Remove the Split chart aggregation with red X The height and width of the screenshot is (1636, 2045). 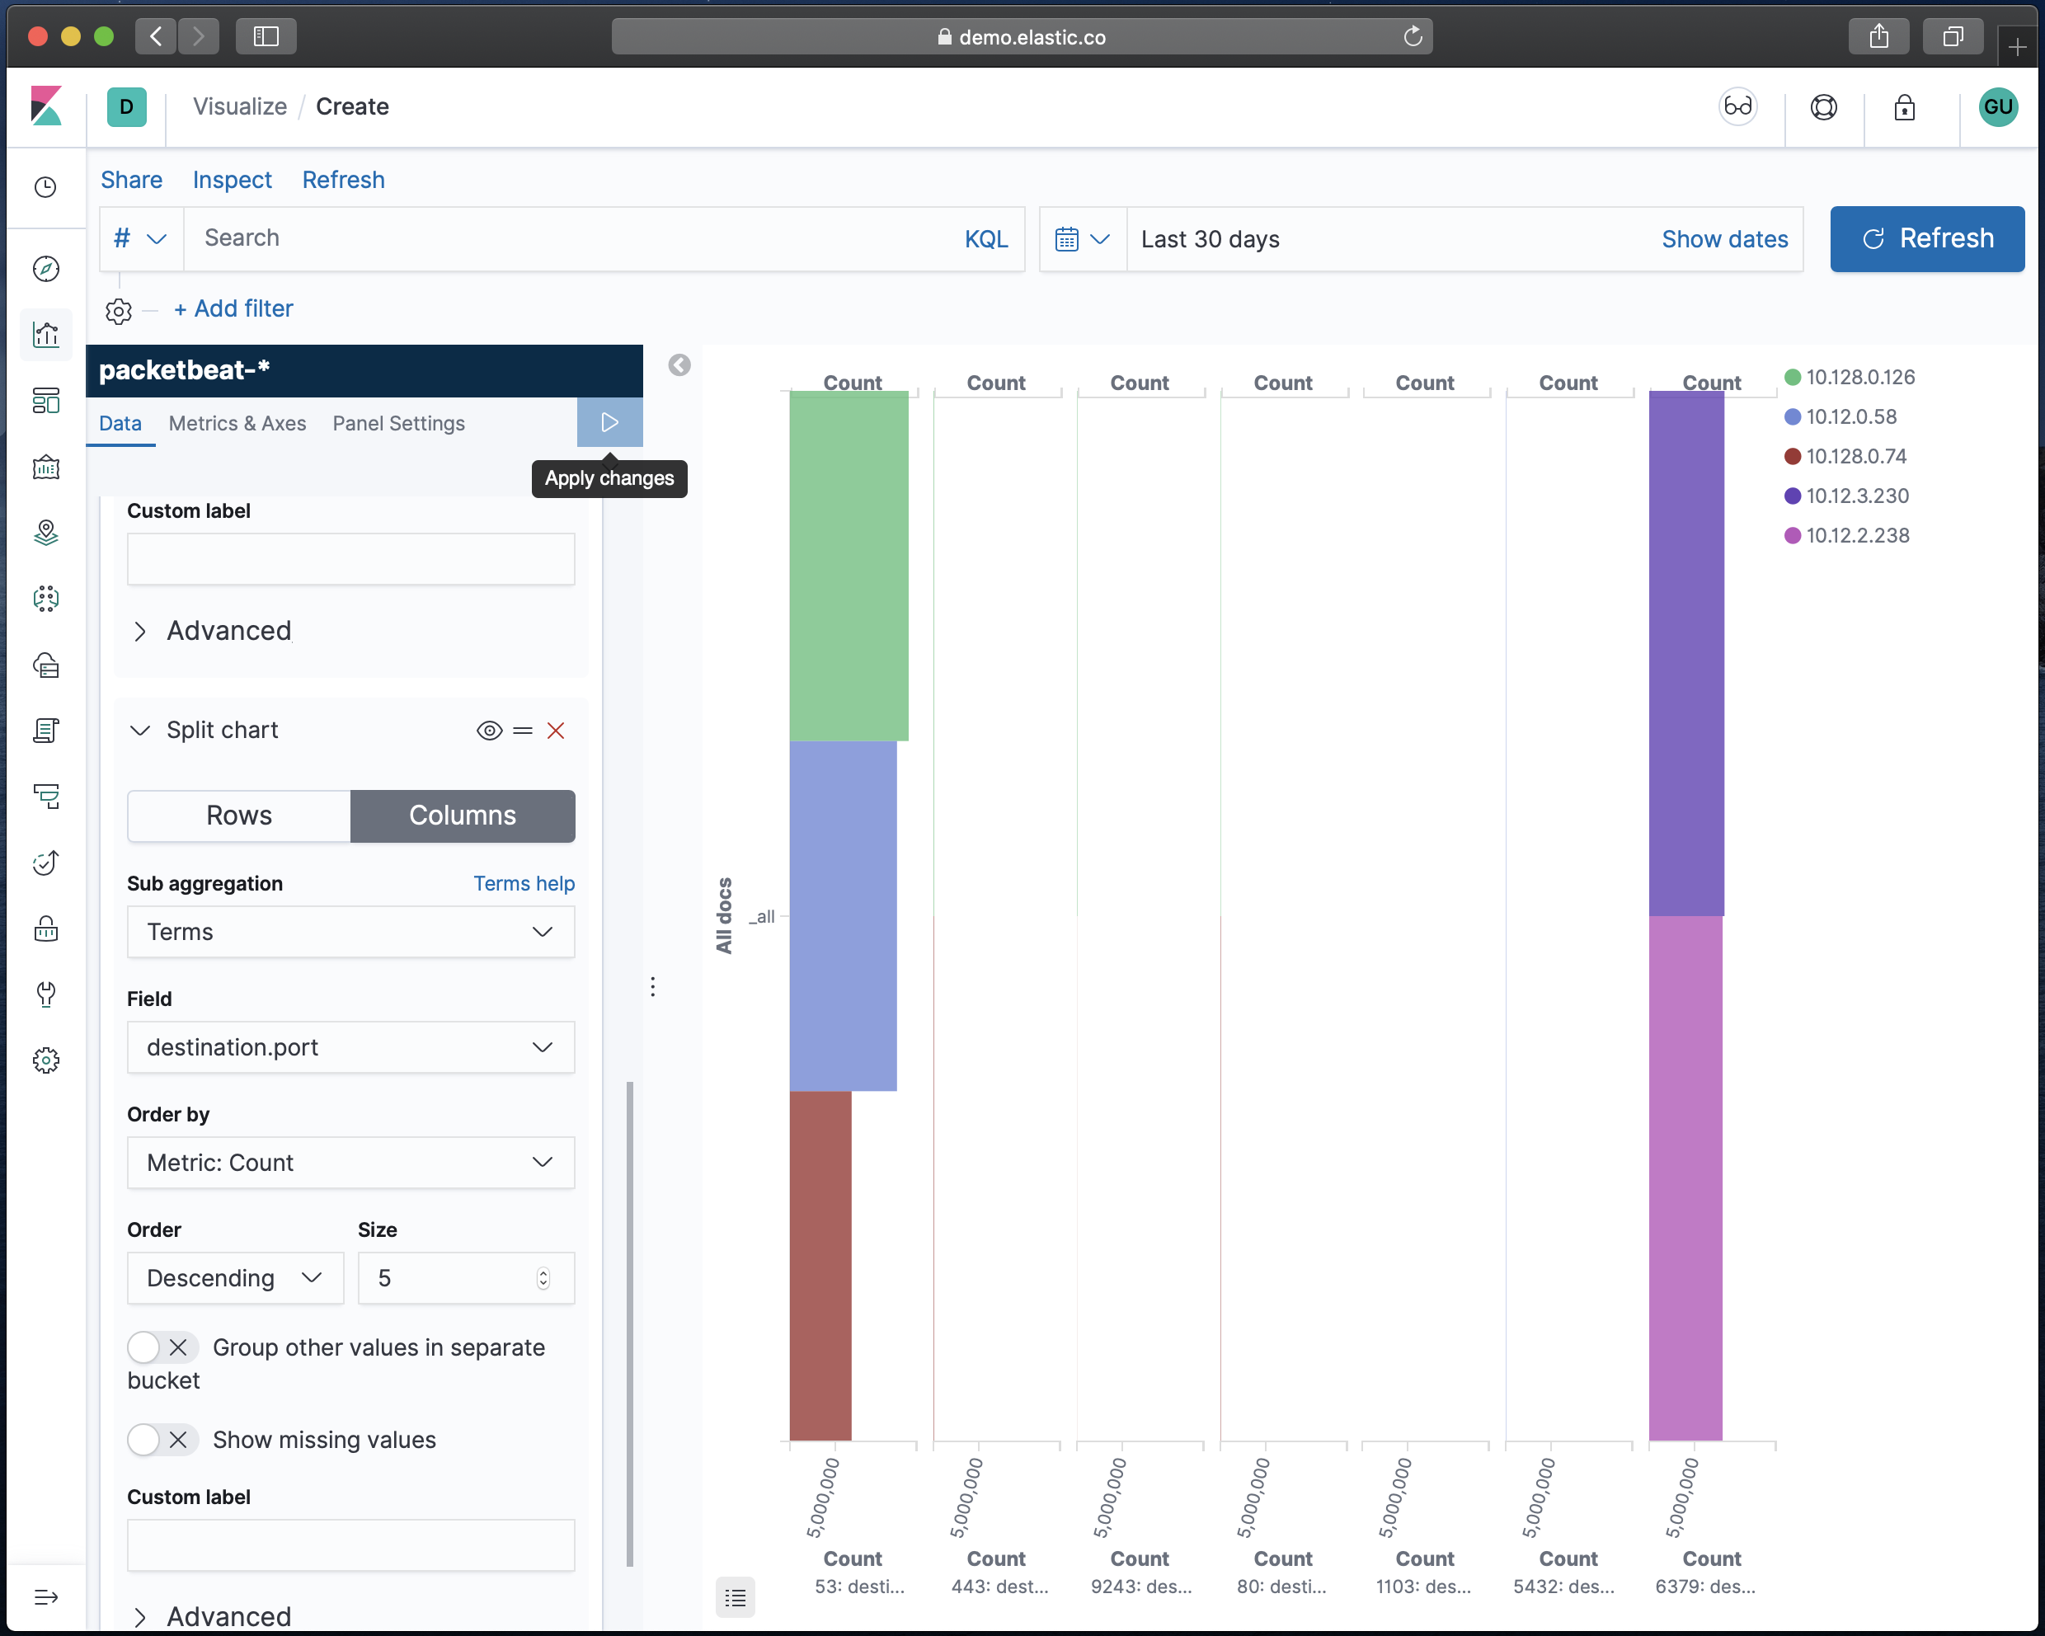click(556, 731)
